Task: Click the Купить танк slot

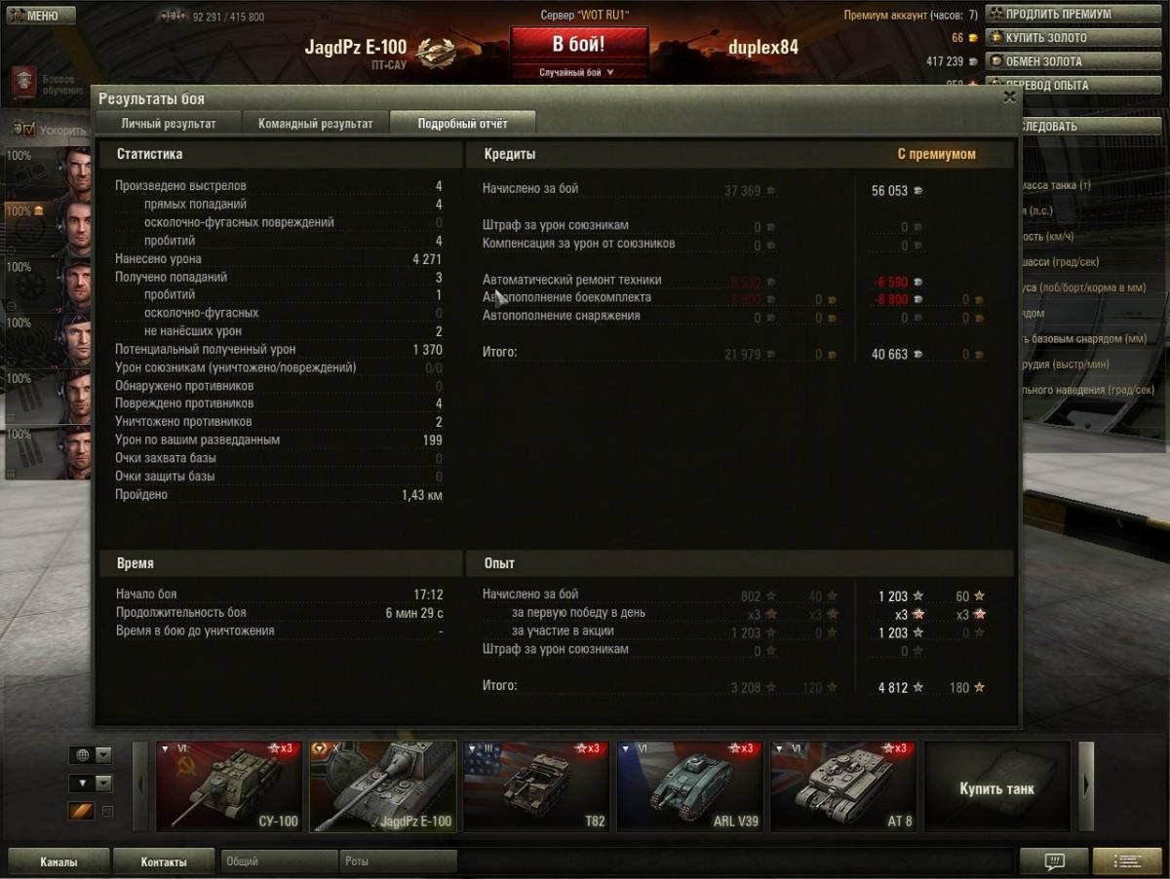Action: coord(996,787)
